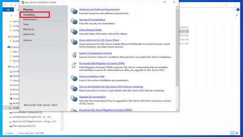The width and height of the screenshot is (243, 137).
Task: Click the document icon beside Download Data Migration Assistant
Action: tap(74, 65)
